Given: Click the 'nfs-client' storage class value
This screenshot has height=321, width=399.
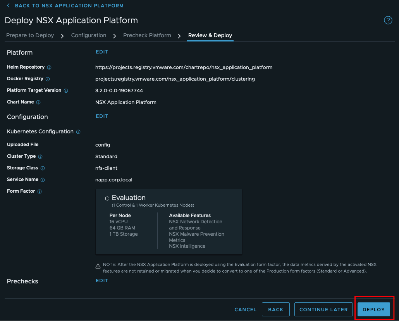Looking at the screenshot, I should 106,168.
